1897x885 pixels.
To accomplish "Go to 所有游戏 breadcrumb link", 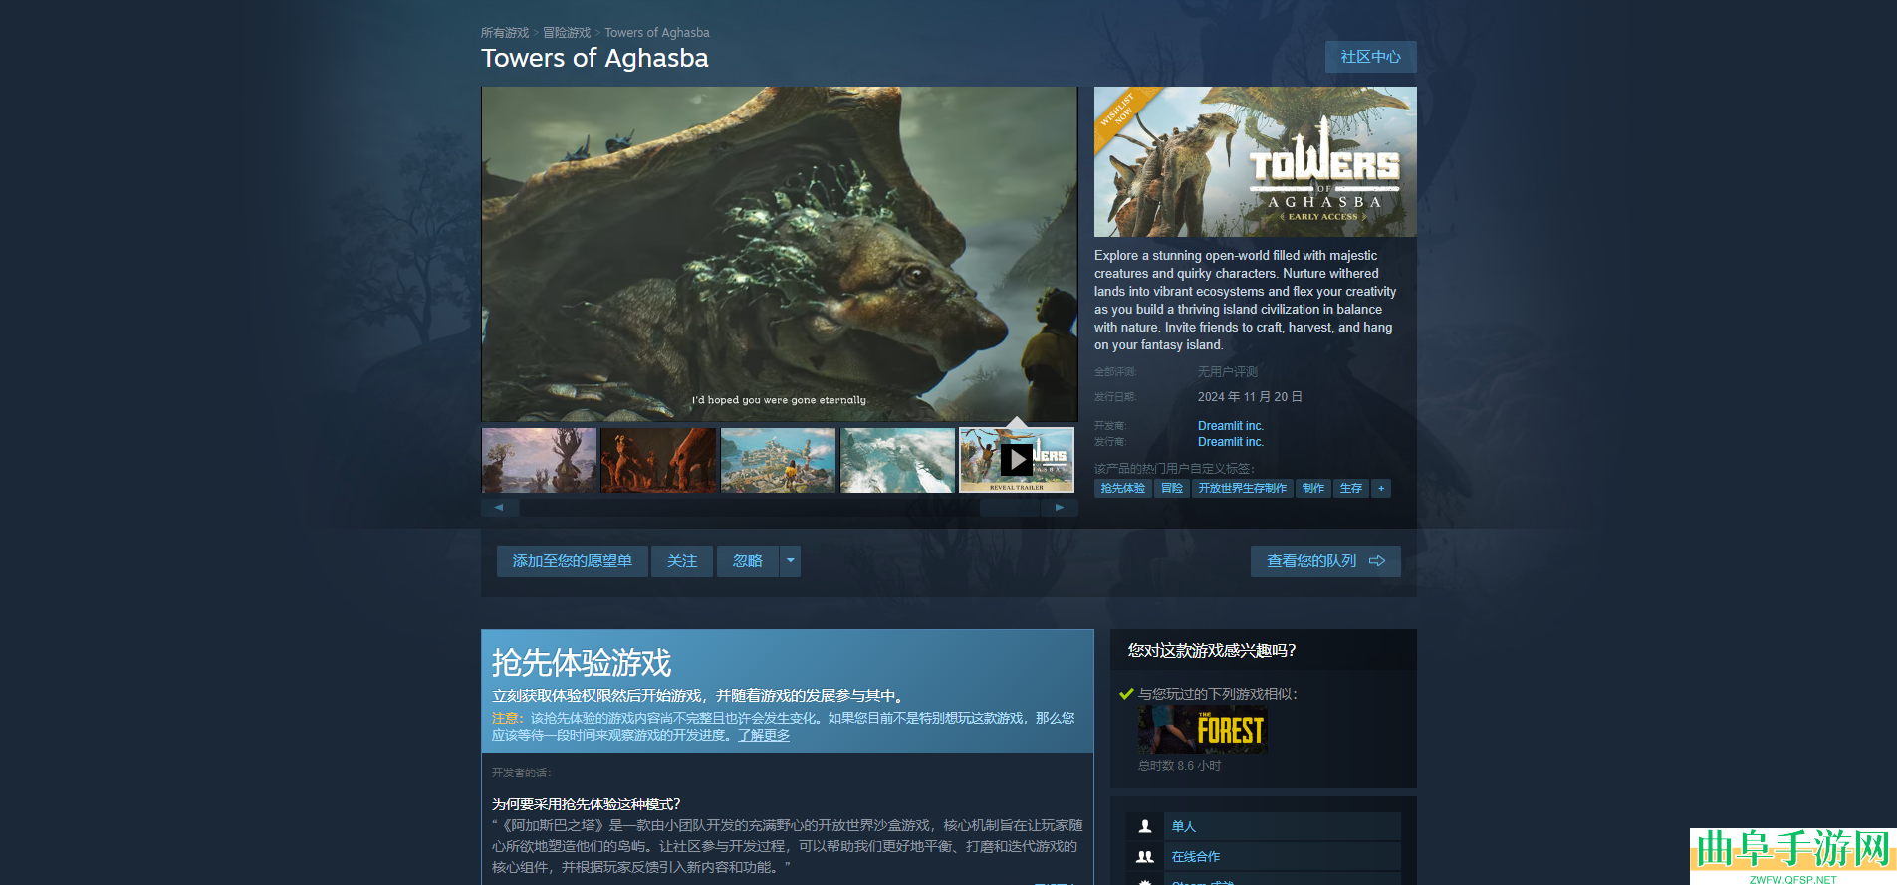I will click(505, 33).
